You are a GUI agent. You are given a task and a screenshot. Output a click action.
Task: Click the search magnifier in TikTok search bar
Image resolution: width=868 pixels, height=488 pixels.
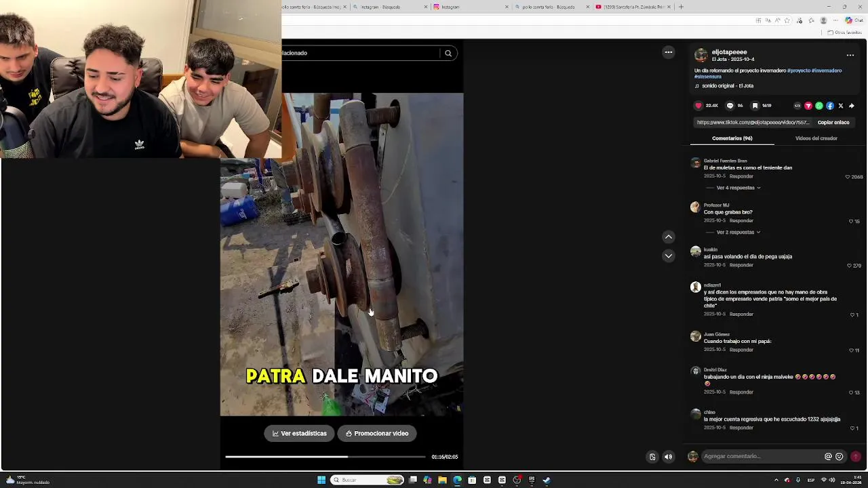[448, 53]
